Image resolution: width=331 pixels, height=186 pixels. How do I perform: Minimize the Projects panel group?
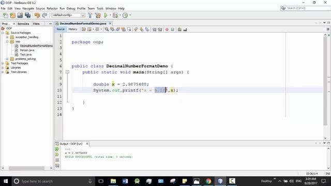tap(50, 24)
